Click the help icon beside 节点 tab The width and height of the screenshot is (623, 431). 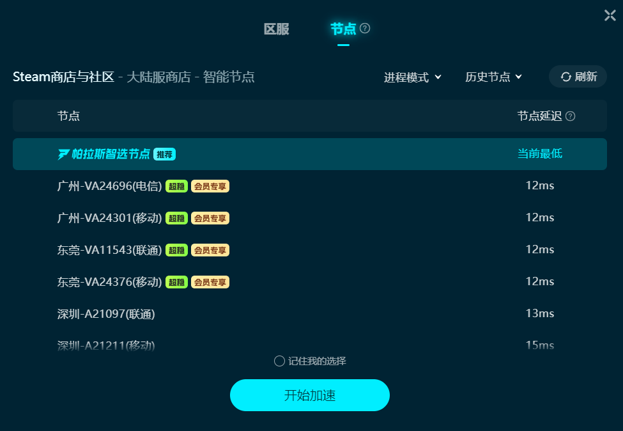pos(365,28)
